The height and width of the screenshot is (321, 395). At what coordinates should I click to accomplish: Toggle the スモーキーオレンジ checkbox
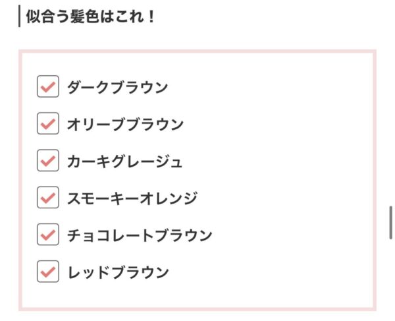(x=48, y=198)
